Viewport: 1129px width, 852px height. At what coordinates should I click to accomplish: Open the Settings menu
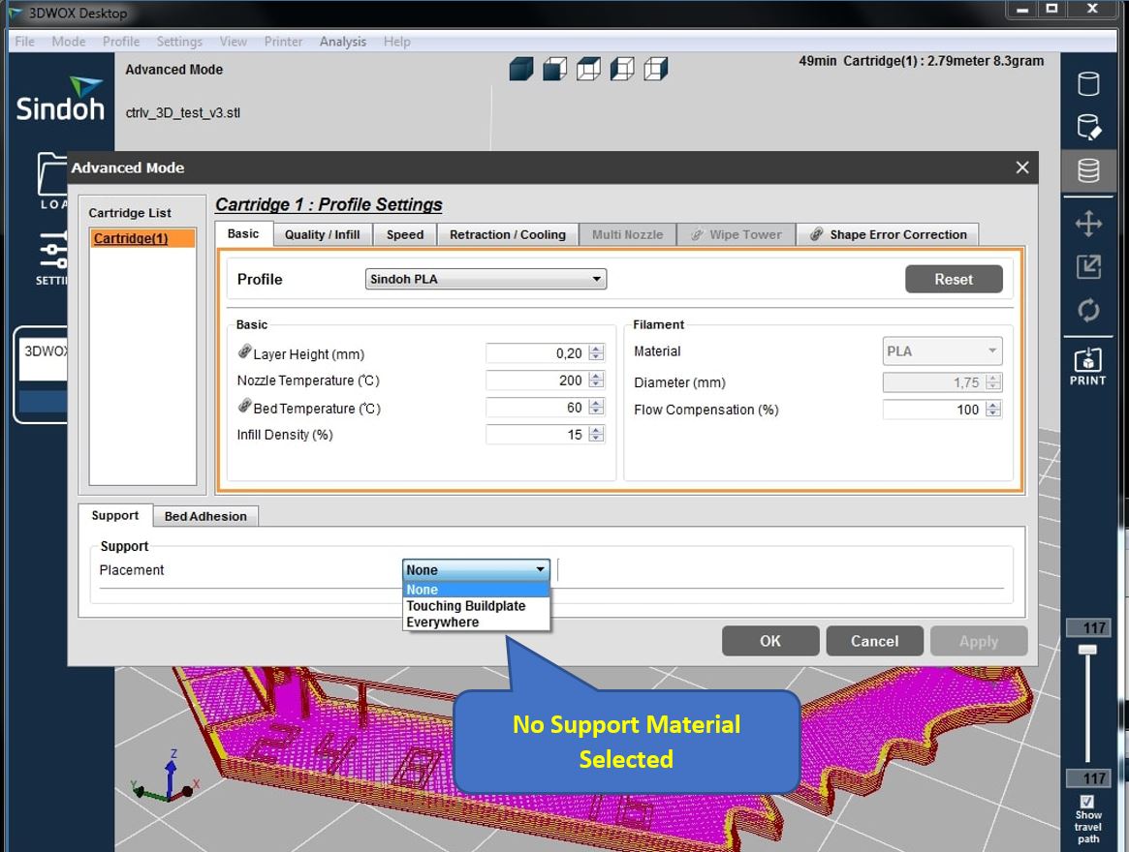point(179,42)
